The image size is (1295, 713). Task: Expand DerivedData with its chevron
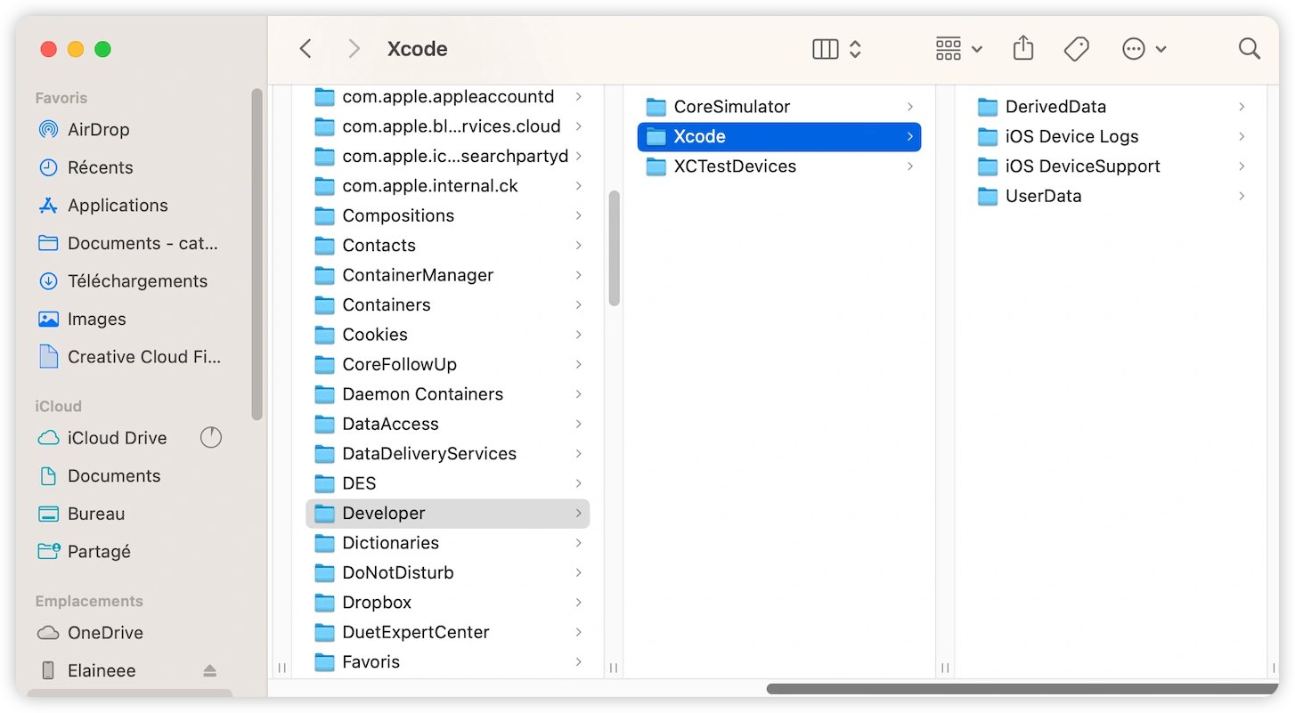pyautogui.click(x=1242, y=107)
